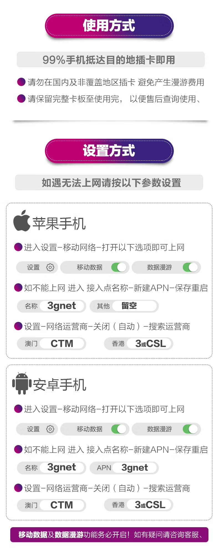The width and height of the screenshot is (219, 548).
Task: Select the 澳门 CTM carrier in Apple section
Action: (x=62, y=344)
